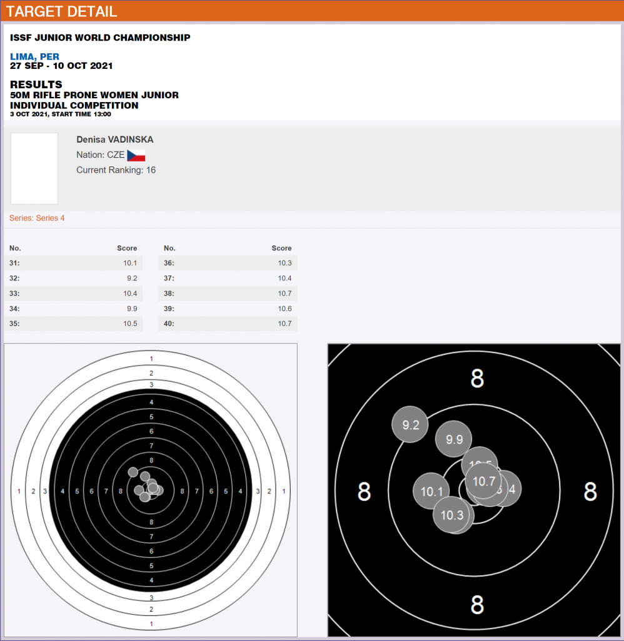The width and height of the screenshot is (624, 641).
Task: Click shot number 40 score row
Action: pos(228,324)
